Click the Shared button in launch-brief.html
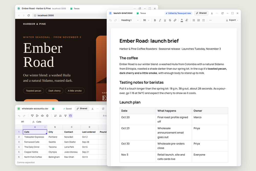The width and height of the screenshot is (256, 171). [x=201, y=13]
